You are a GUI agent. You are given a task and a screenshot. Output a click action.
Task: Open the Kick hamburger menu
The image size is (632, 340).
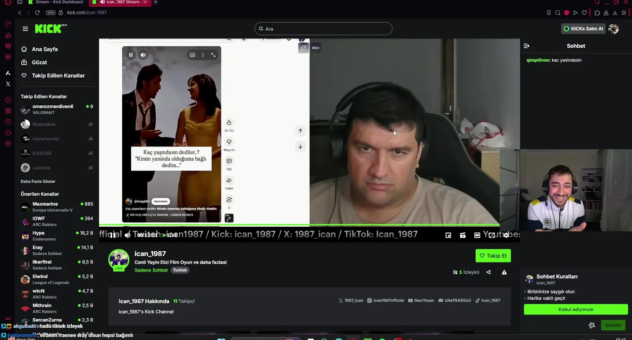click(x=25, y=29)
